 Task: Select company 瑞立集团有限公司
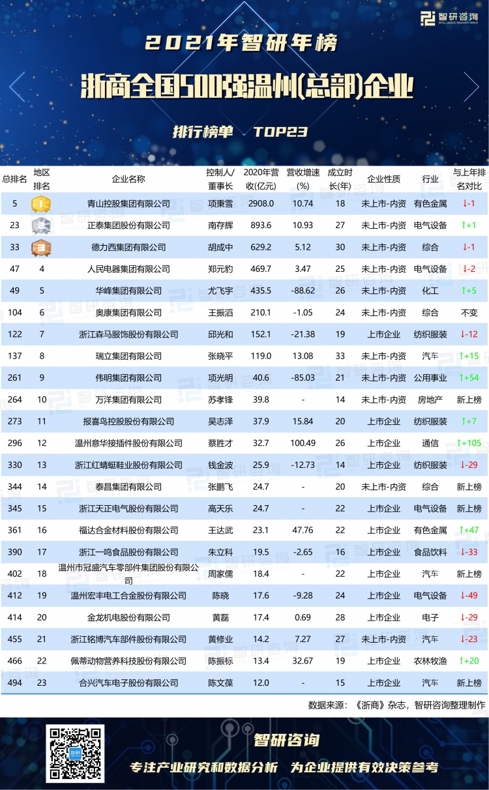(x=128, y=356)
